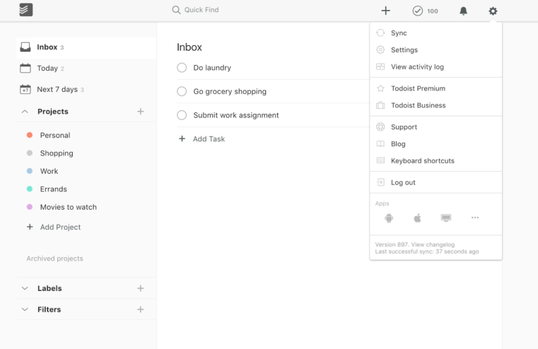Click the Apple app icon

(417, 218)
